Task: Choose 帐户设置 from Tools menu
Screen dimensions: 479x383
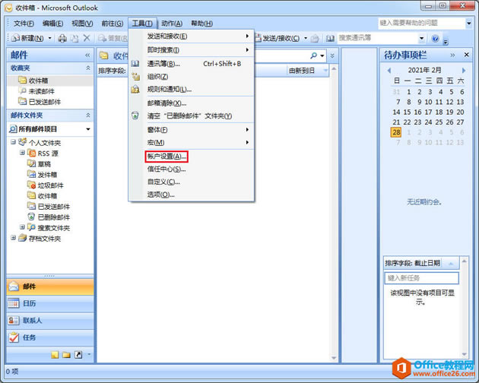Action: [167, 157]
